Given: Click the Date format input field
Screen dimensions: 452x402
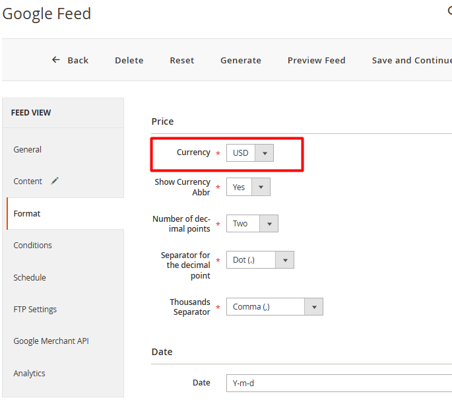Looking at the screenshot, I should [339, 383].
